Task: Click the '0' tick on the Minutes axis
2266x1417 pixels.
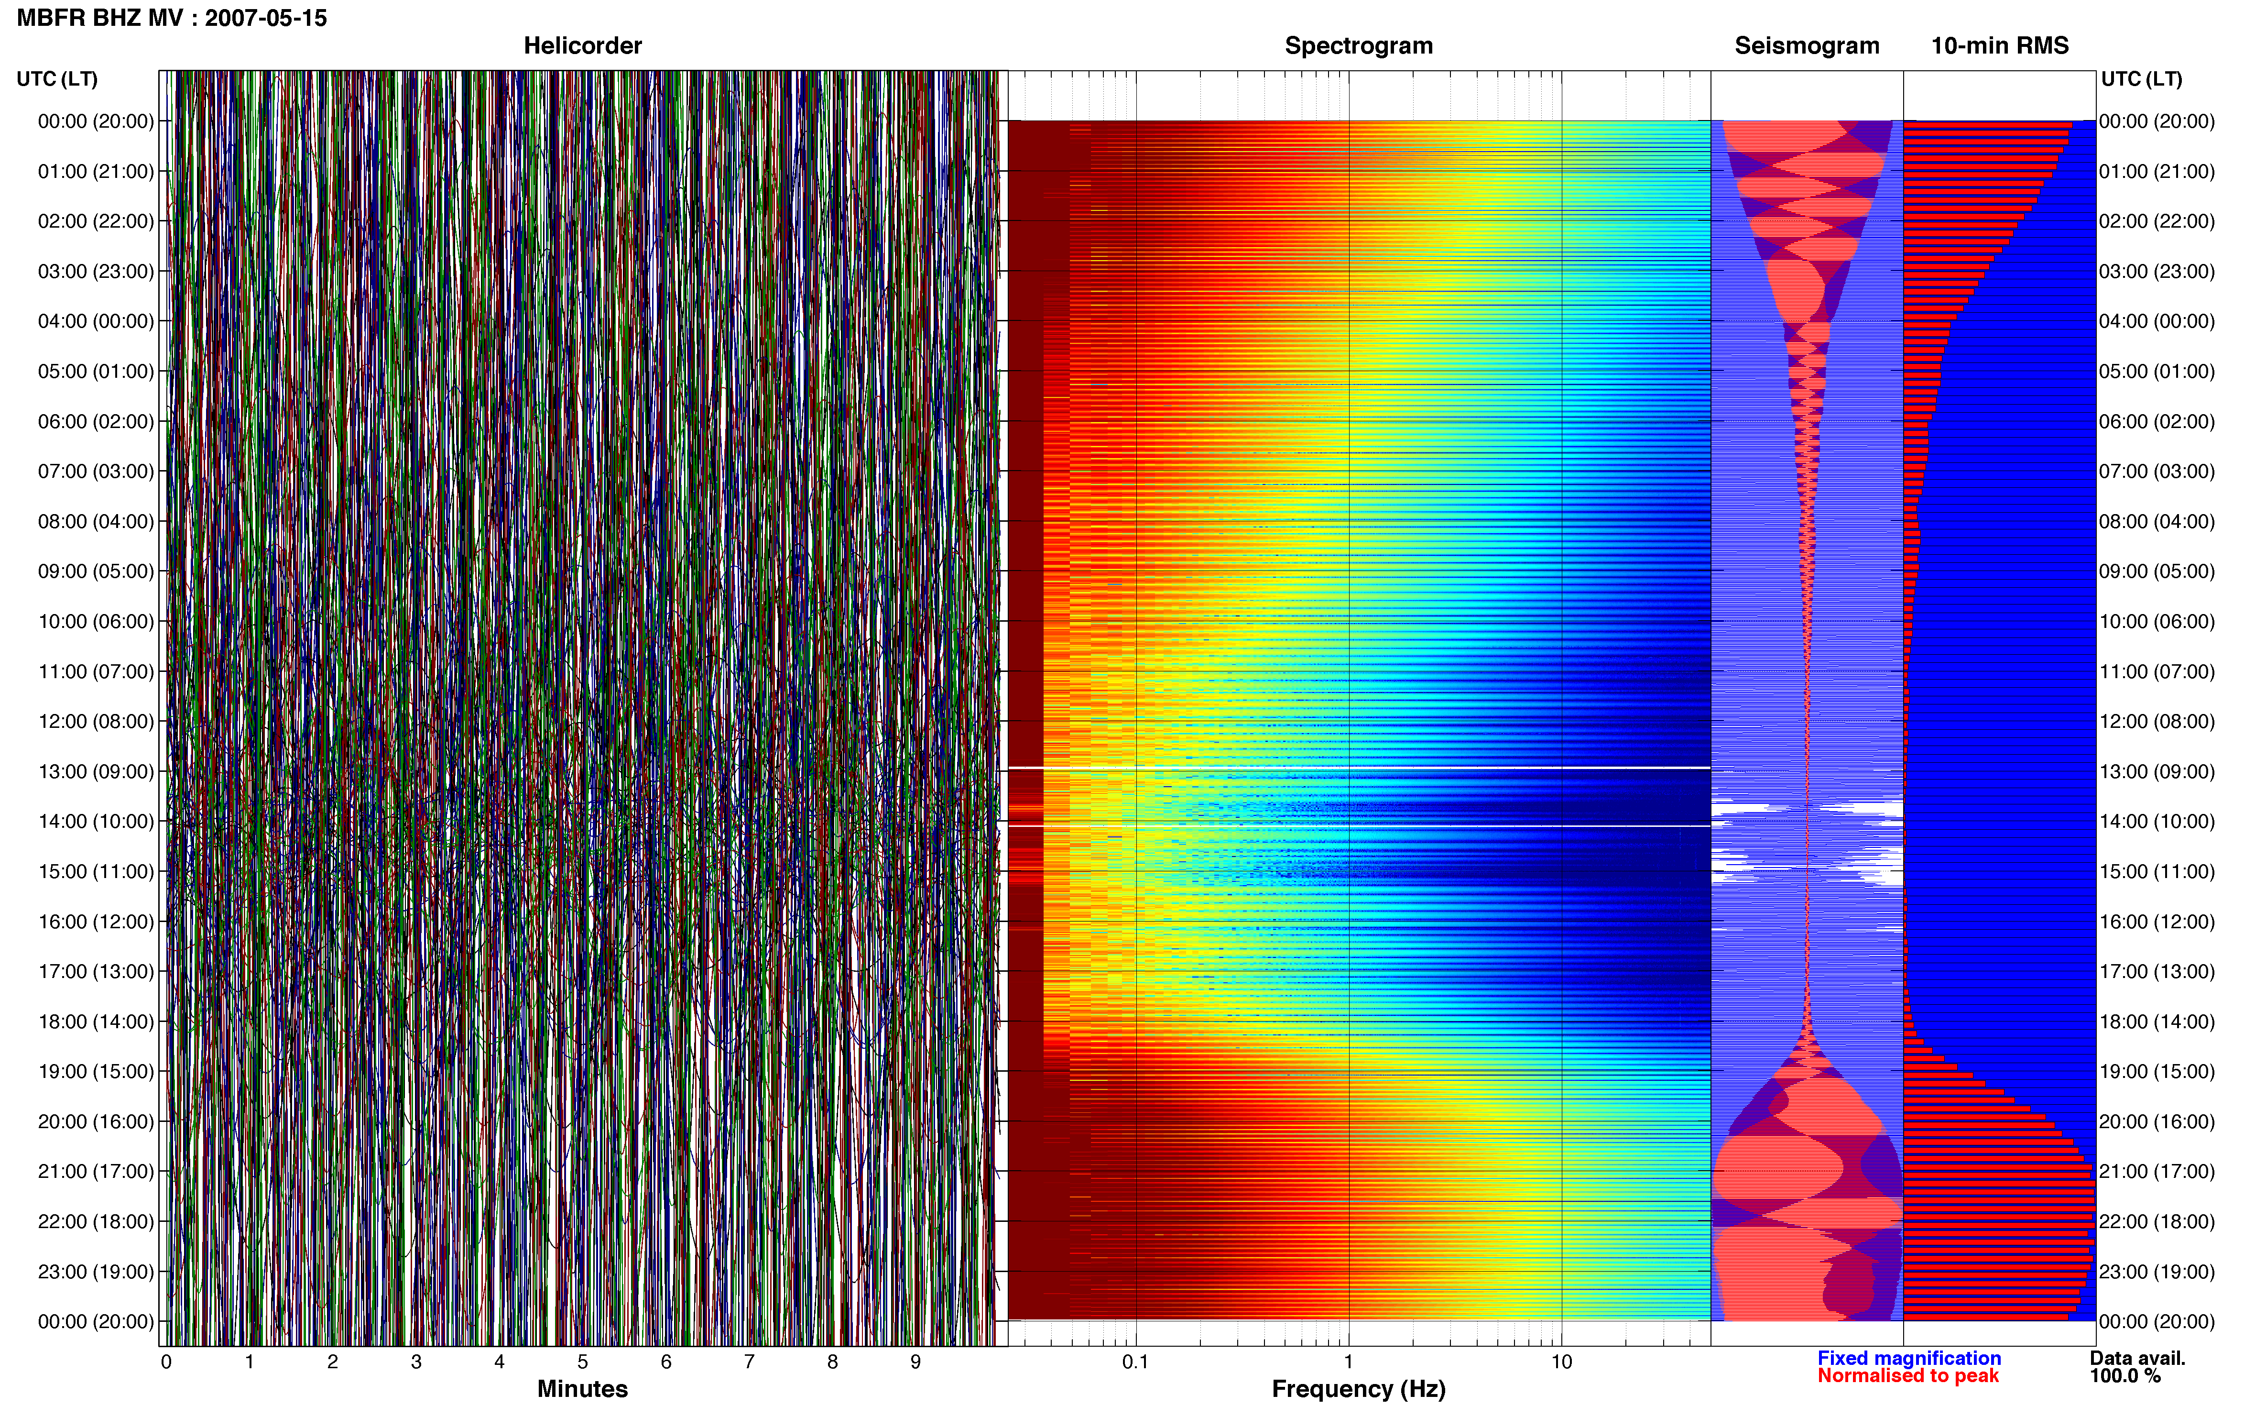Action: pyautogui.click(x=167, y=1362)
